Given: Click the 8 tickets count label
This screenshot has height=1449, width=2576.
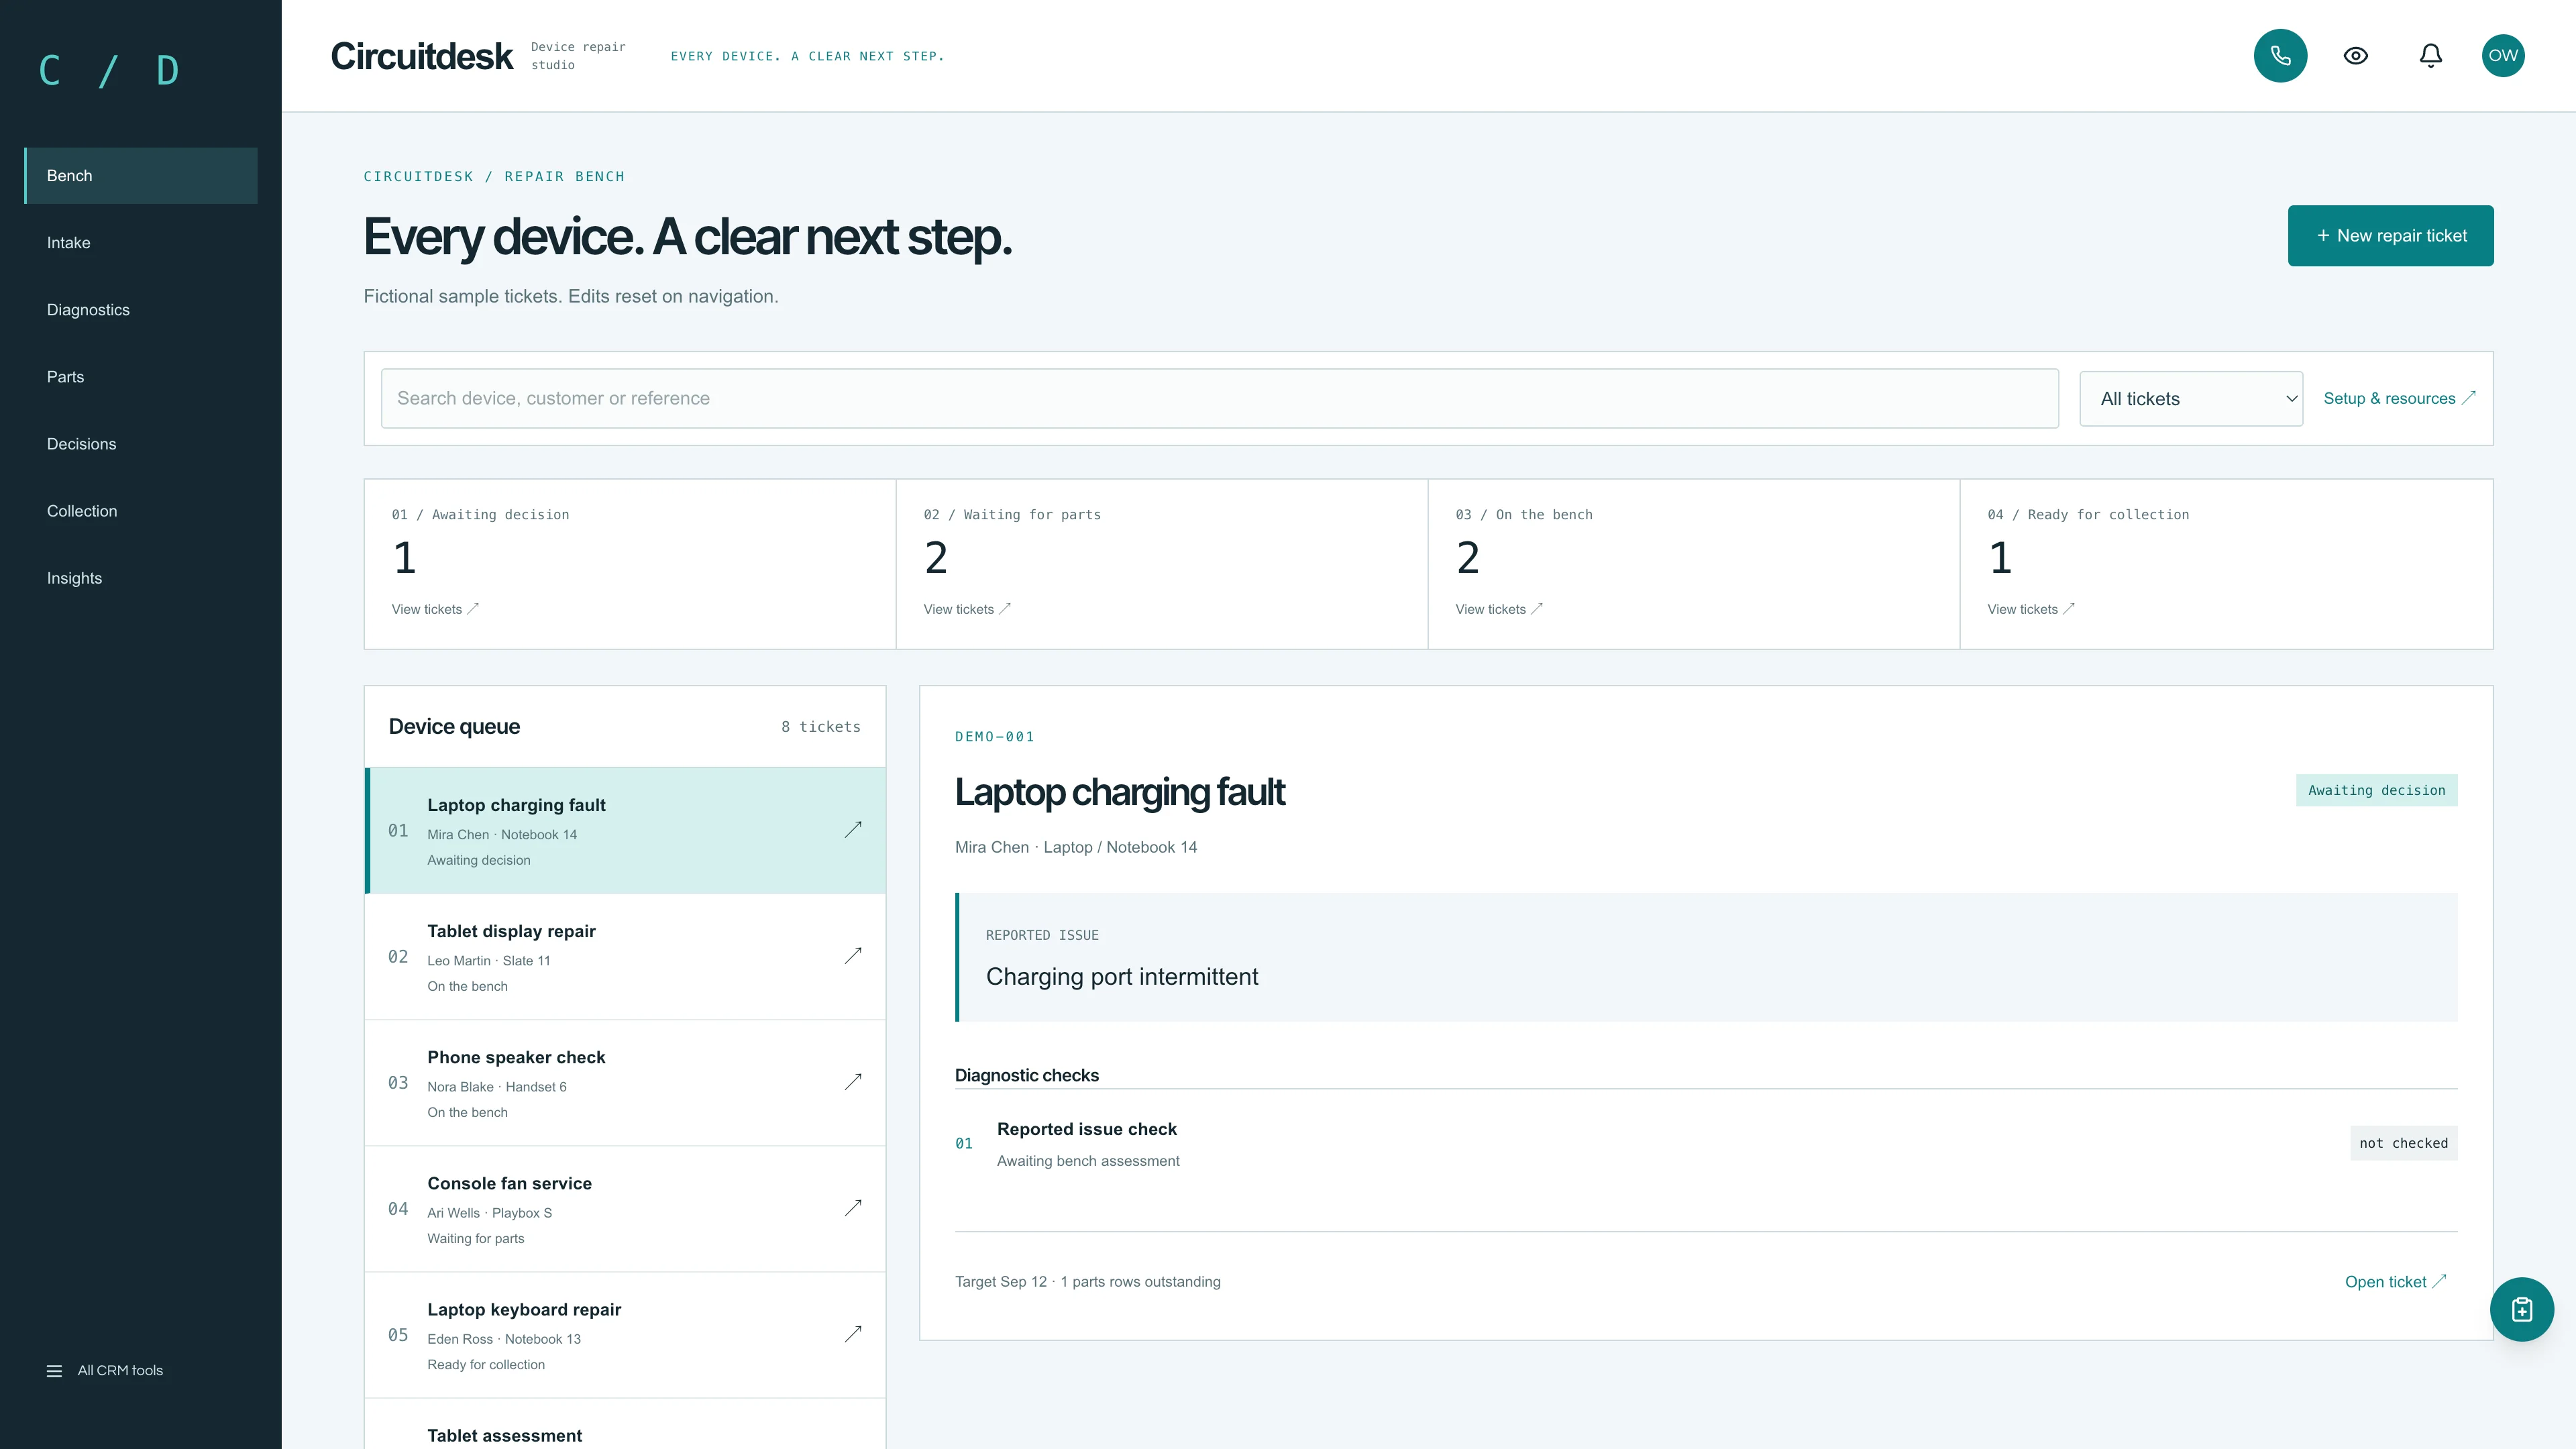Looking at the screenshot, I should click(820, 727).
